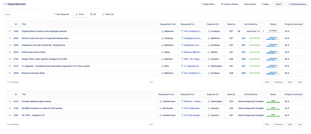Click the dependency icon in row 2758
The image size is (311, 134).
[9, 59]
